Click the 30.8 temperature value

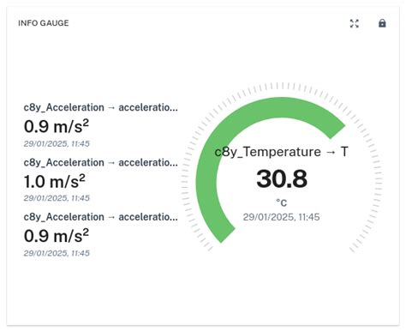282,178
